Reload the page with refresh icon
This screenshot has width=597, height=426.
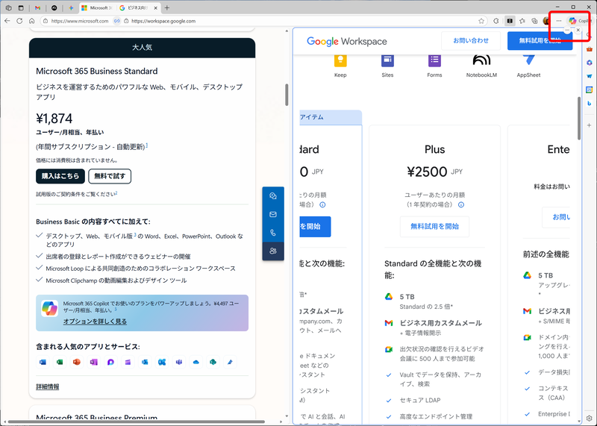[19, 21]
